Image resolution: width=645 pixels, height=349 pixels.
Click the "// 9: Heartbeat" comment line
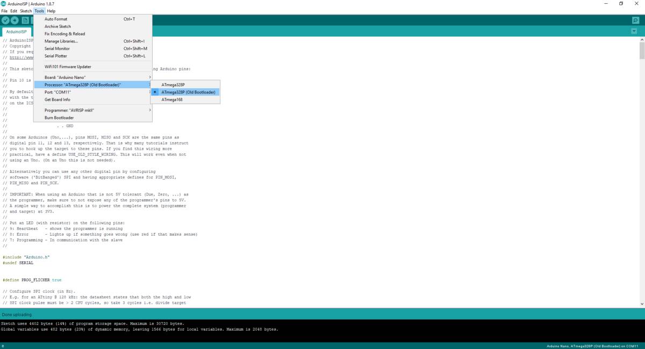(x=62, y=229)
